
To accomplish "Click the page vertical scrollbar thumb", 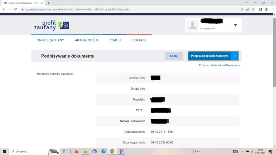I will pyautogui.click(x=274, y=52).
